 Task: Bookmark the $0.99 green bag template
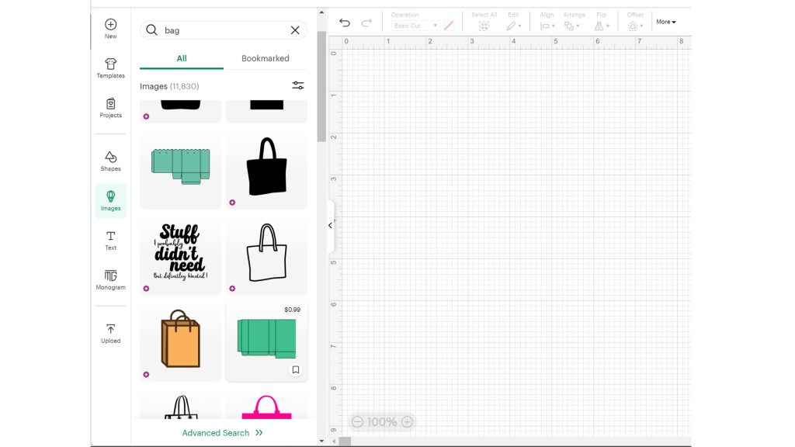point(295,370)
